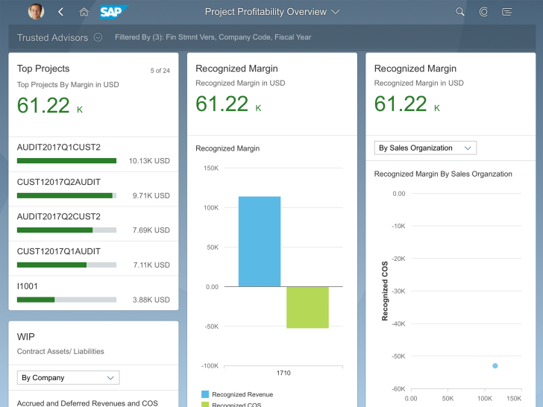
Task: Open the CoPilot circular icon
Action: [x=483, y=12]
